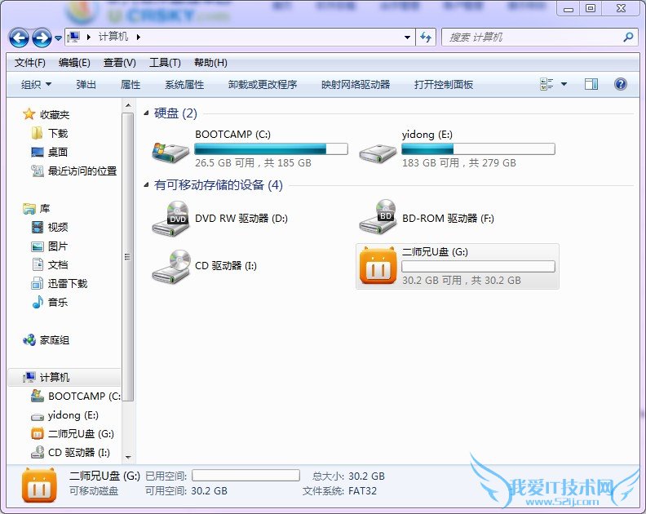
Task: Select 最近访问的位置 in sidebar
Action: [x=74, y=171]
